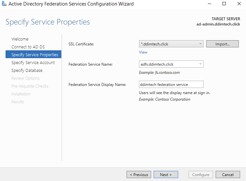Viewport: 246px width, 181px height.
Task: Click the Results step in the sidebar
Action: [x=18, y=102]
